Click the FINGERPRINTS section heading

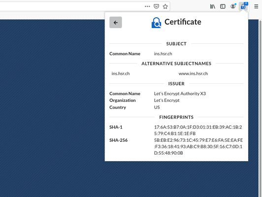pyautogui.click(x=176, y=117)
